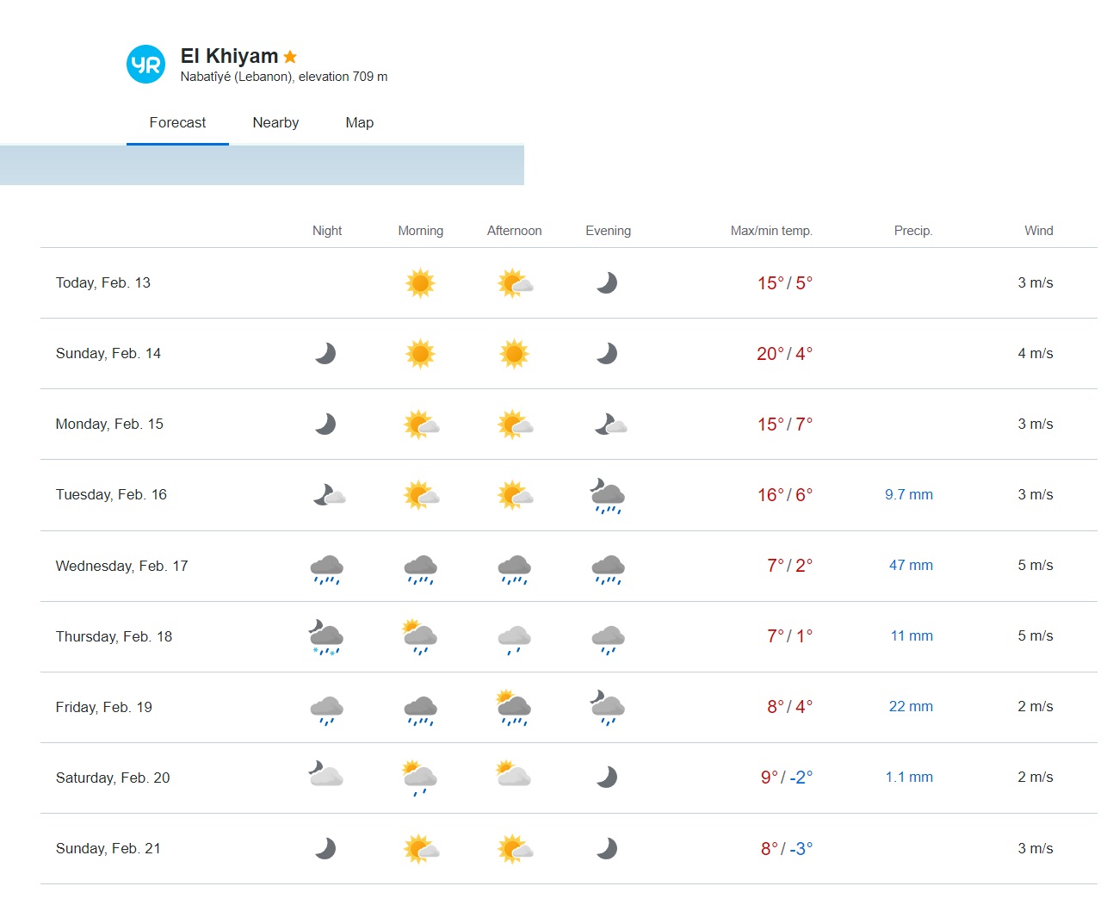Click Thursday Feb. 18 night sleet icon

pos(326,638)
